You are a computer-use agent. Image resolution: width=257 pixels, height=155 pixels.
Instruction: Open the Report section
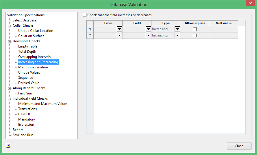(x=18, y=130)
